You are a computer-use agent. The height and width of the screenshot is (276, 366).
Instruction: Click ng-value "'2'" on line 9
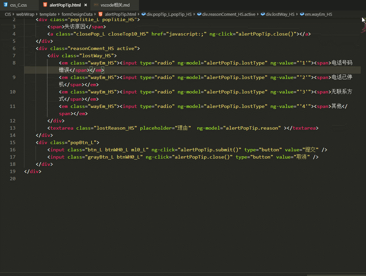tap(304, 77)
